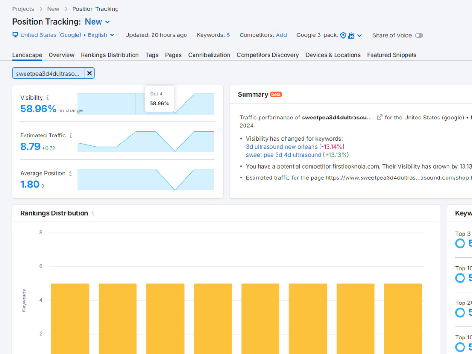Viewport: 472px width, 354px height.
Task: Expand the Google 3-pack dropdown chevron
Action: tap(359, 35)
